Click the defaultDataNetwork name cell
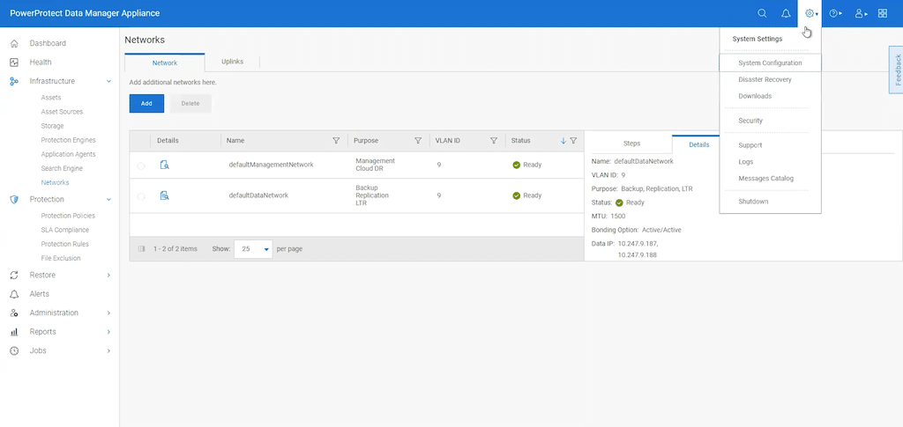 [258, 195]
